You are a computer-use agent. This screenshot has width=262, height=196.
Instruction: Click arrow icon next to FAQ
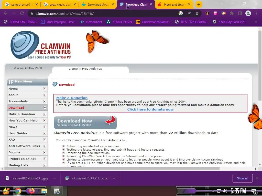tap(45, 140)
